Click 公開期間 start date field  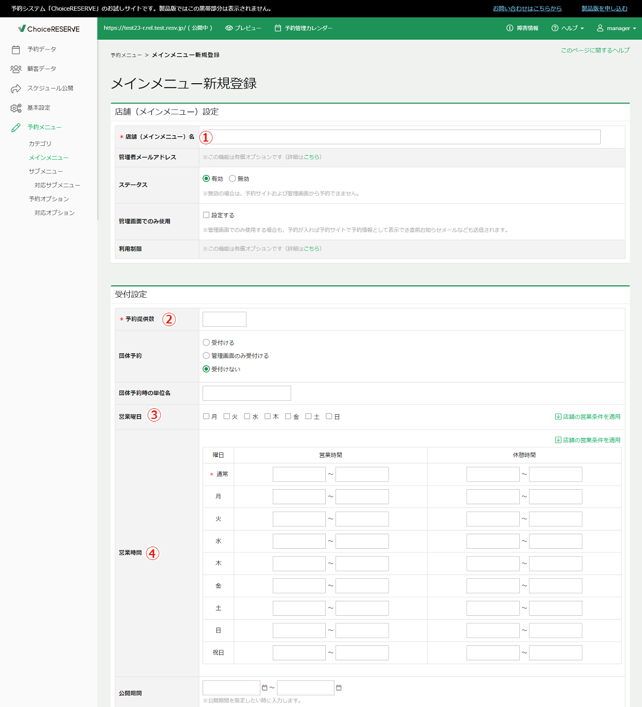232,688
